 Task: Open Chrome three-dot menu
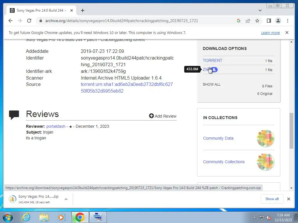pyautogui.click(x=288, y=21)
